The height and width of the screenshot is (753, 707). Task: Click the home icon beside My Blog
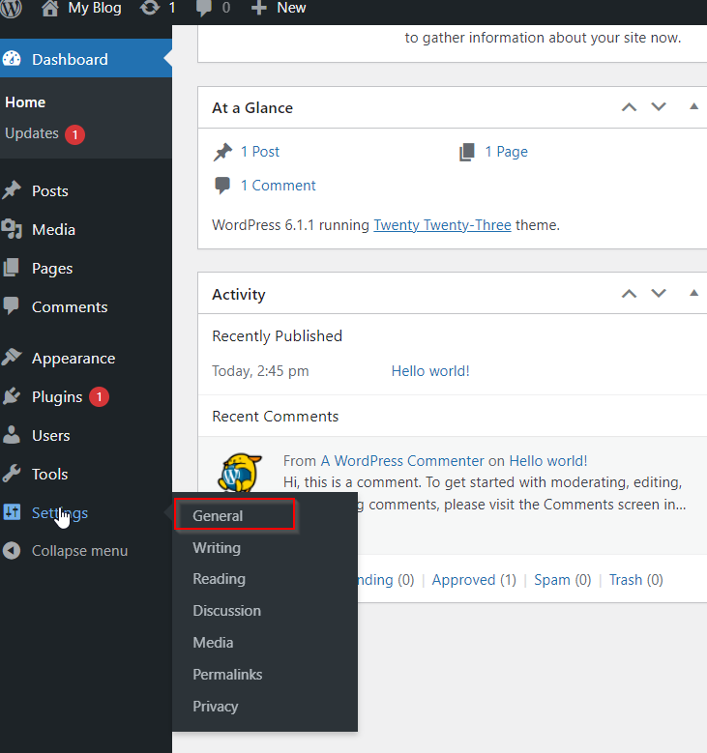point(50,8)
